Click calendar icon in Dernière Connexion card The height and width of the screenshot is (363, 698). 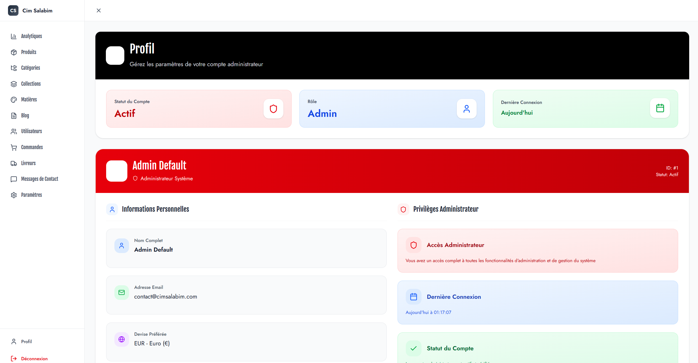coord(660,108)
